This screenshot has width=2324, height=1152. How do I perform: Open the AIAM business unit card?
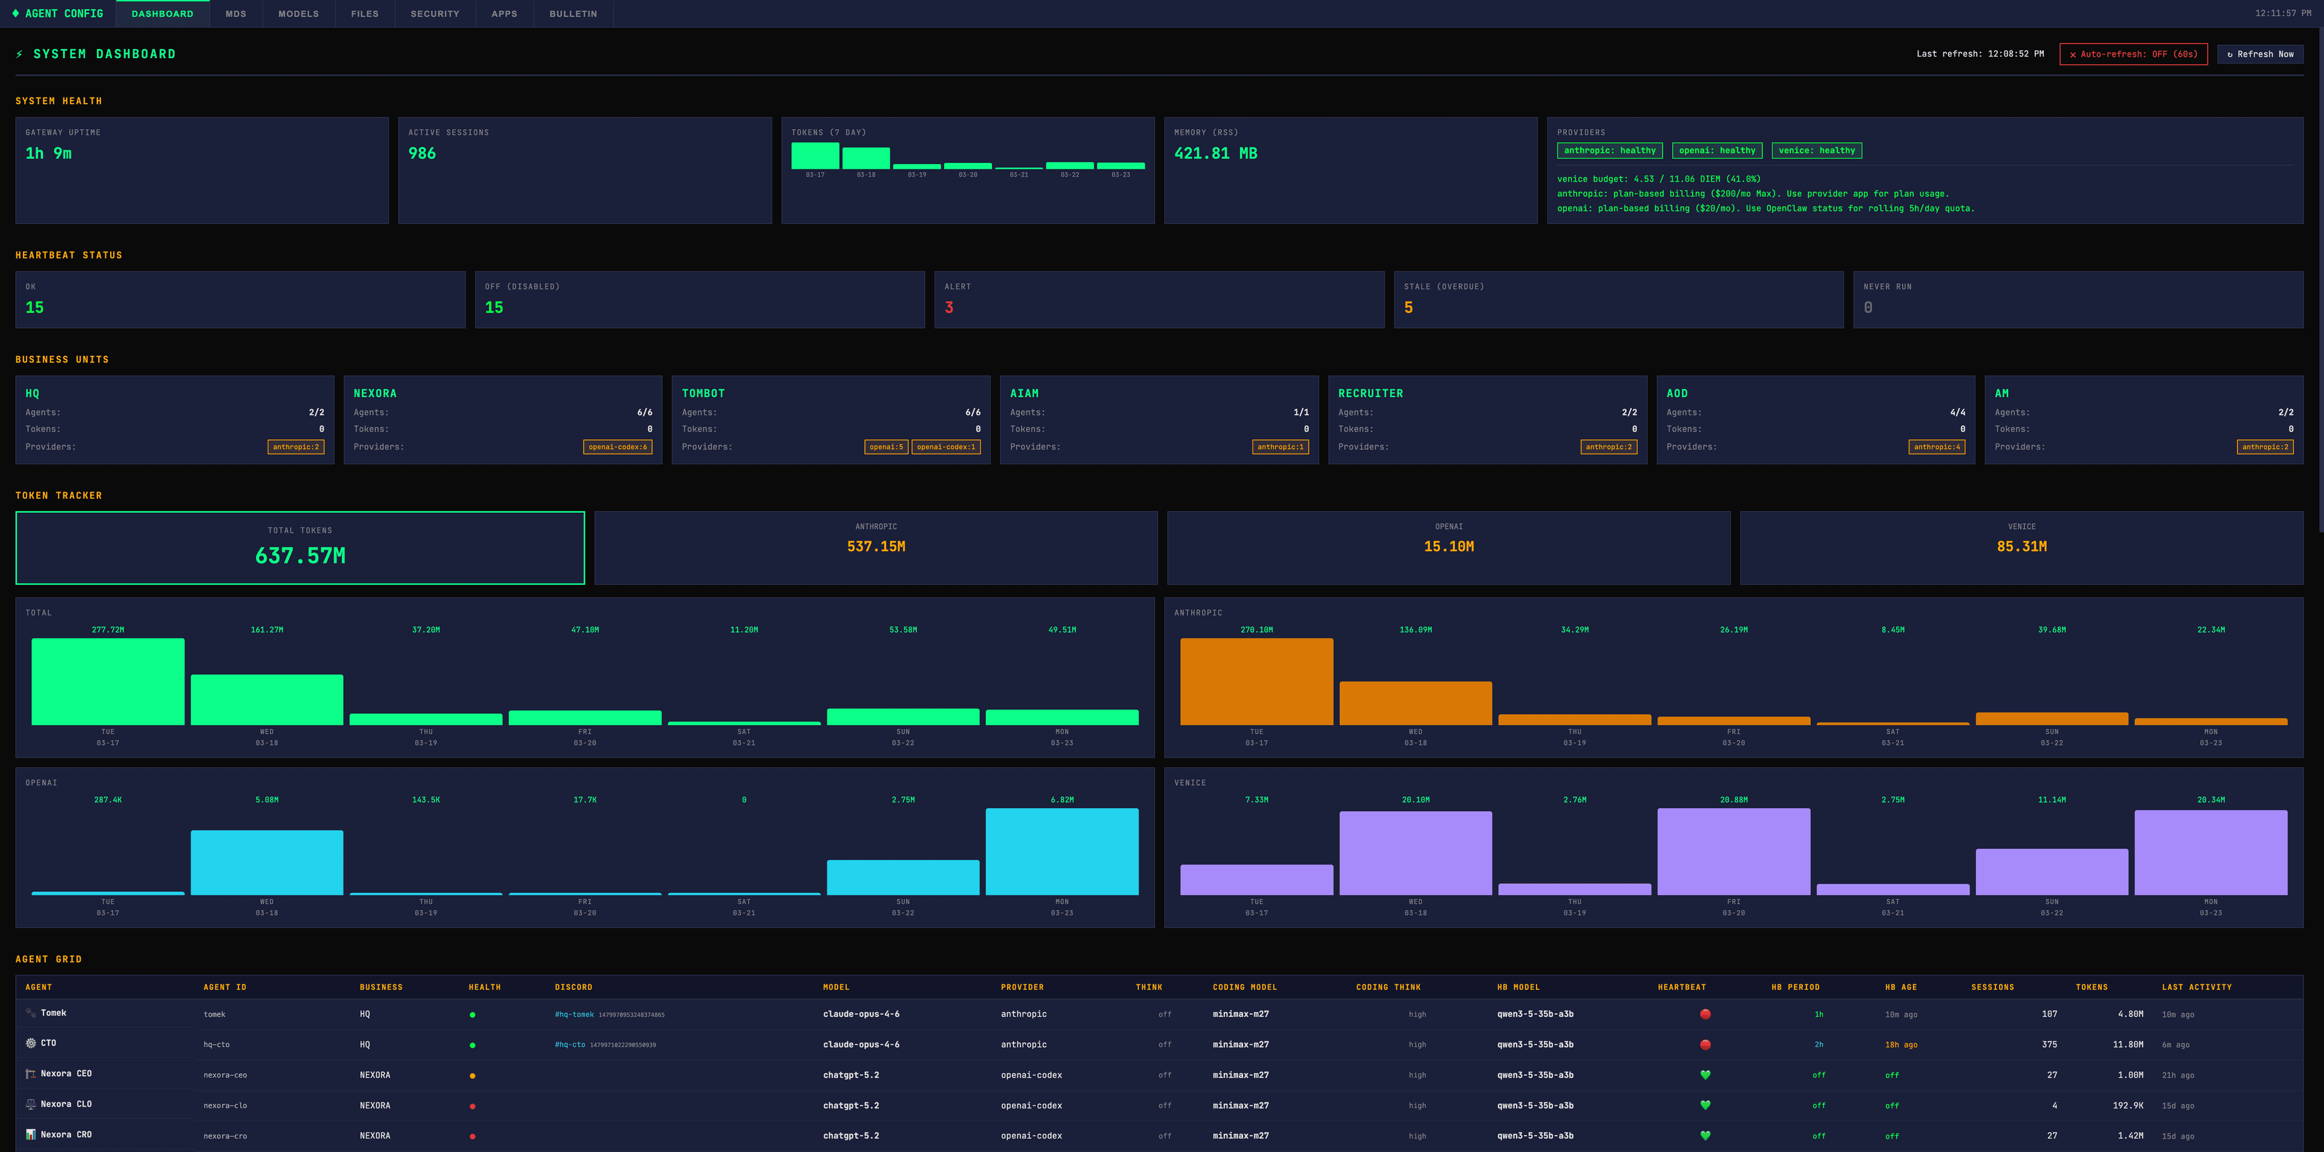click(x=1160, y=420)
